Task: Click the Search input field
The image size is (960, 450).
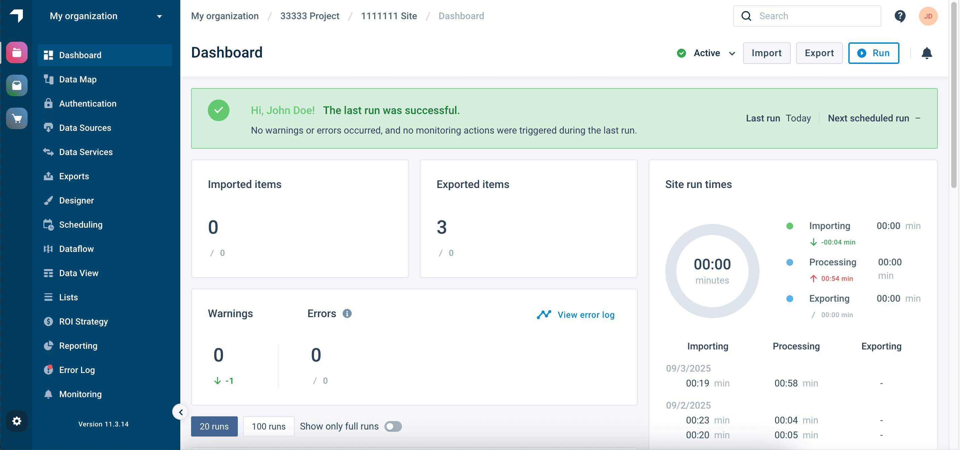Action: pyautogui.click(x=807, y=16)
